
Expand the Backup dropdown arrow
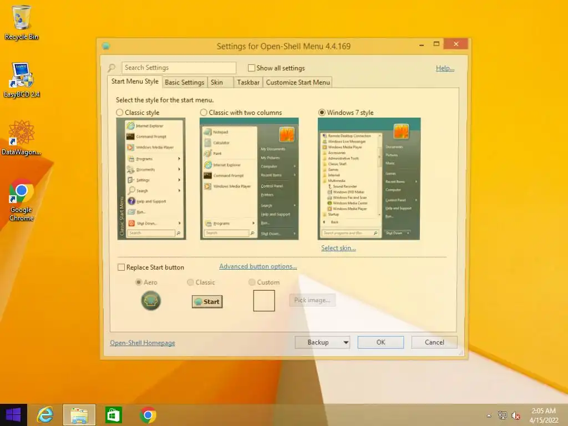point(346,342)
